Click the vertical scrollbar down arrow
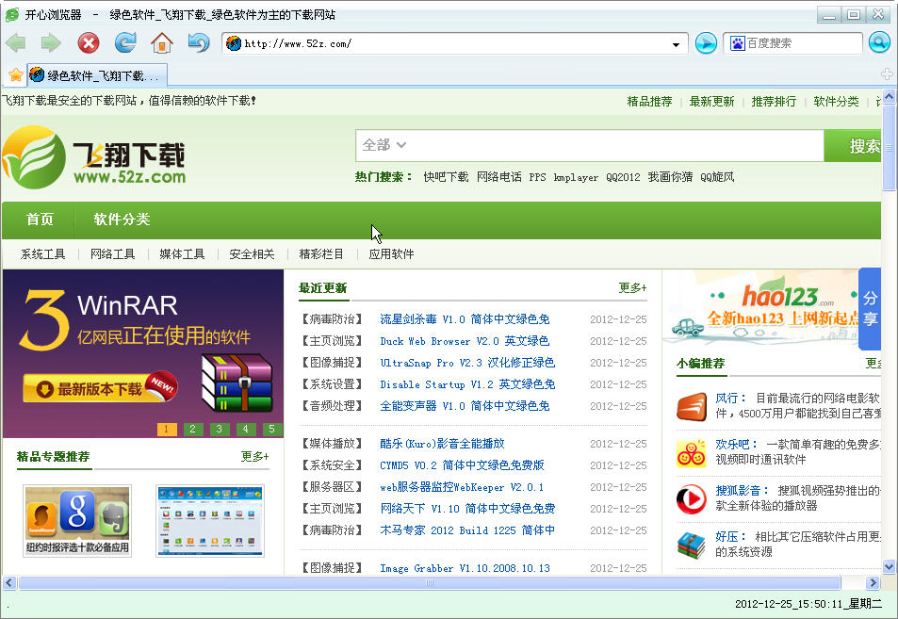Screen dimensions: 898x619 coord(889,566)
